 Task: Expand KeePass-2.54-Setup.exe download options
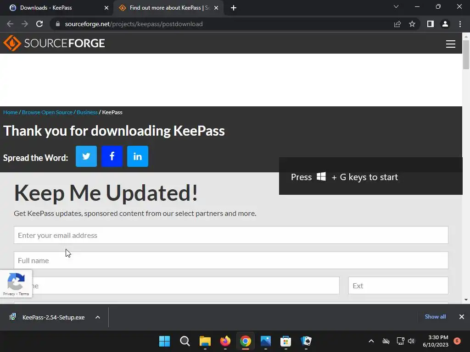coord(98,317)
